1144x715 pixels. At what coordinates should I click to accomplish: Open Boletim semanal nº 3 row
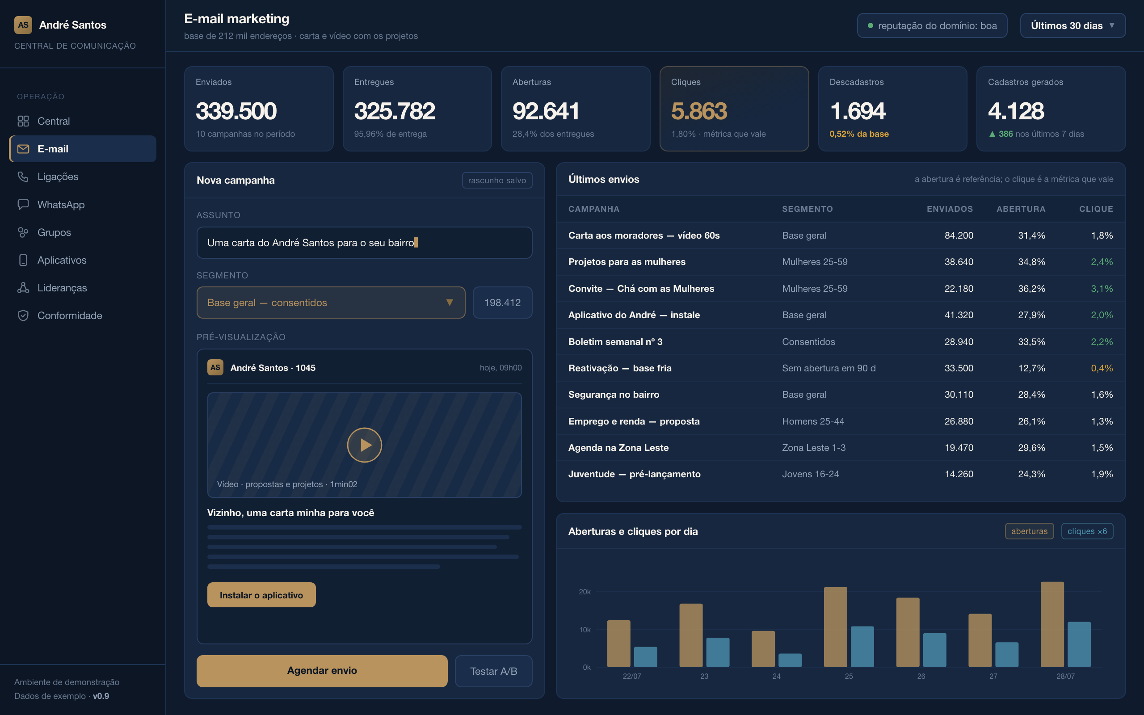[x=841, y=341]
